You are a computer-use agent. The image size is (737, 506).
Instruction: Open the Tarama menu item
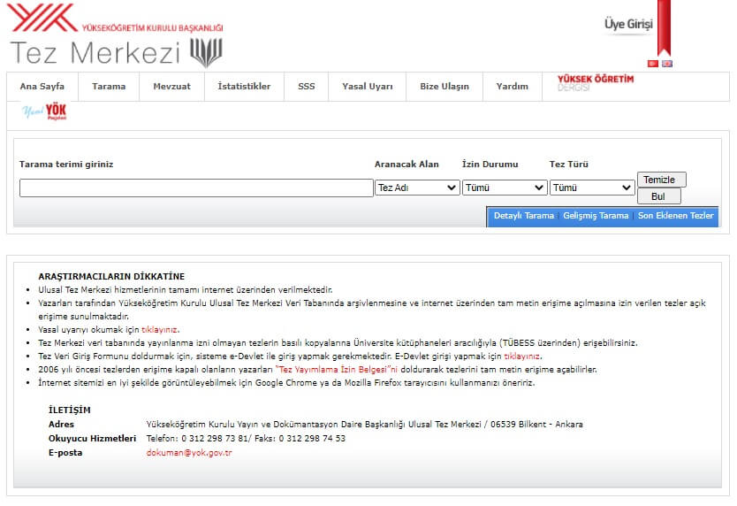(x=109, y=87)
